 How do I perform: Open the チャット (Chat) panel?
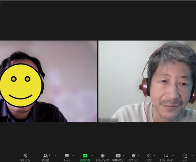point(67,156)
